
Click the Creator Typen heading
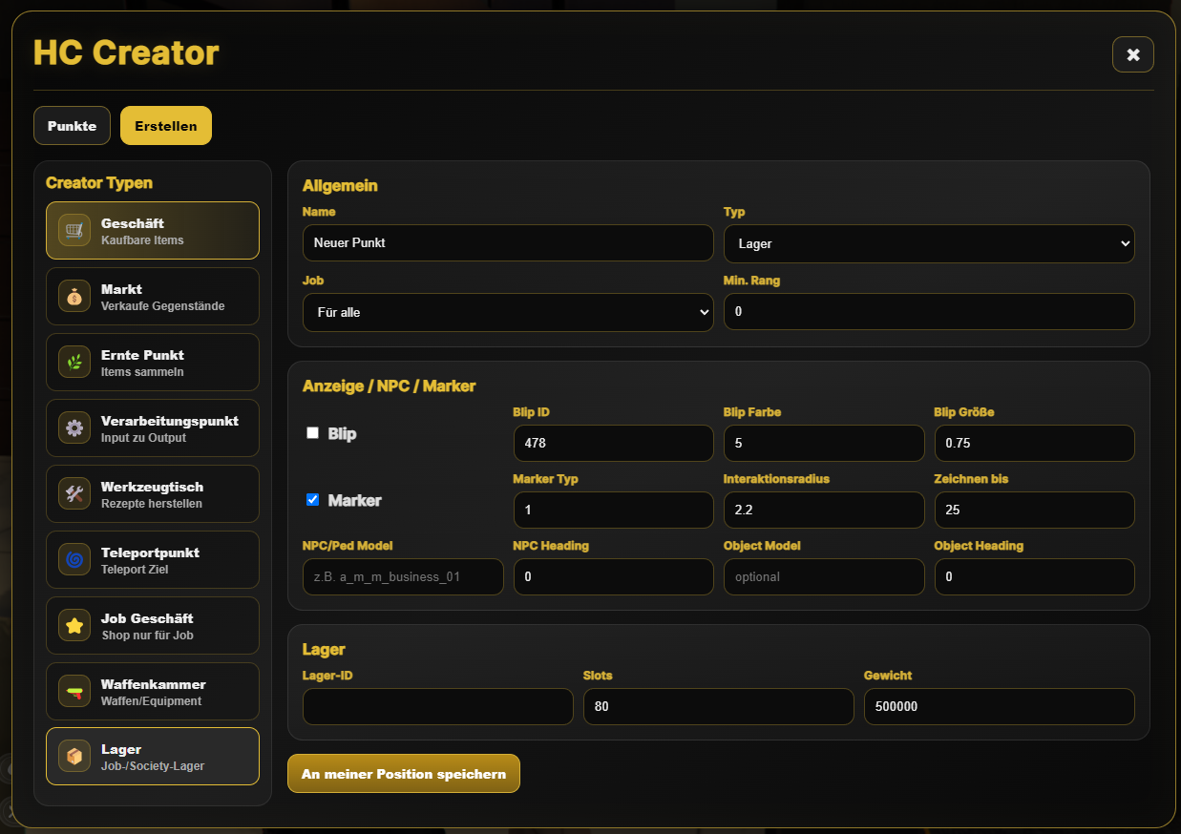99,183
